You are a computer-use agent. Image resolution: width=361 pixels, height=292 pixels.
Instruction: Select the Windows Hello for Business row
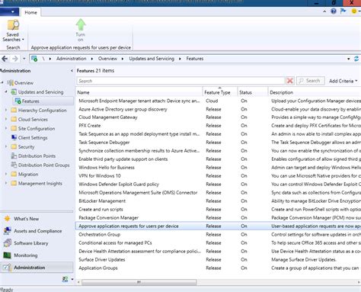[x=219, y=168]
